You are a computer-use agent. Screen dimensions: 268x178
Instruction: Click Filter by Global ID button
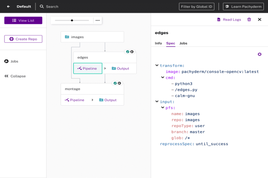197,7
